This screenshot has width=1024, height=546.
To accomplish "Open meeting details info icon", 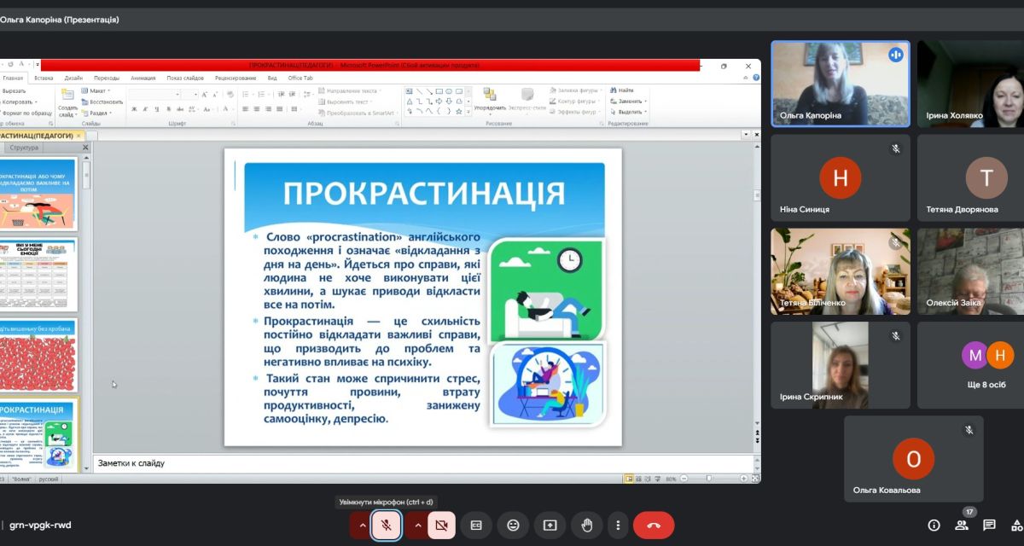I will 934,526.
